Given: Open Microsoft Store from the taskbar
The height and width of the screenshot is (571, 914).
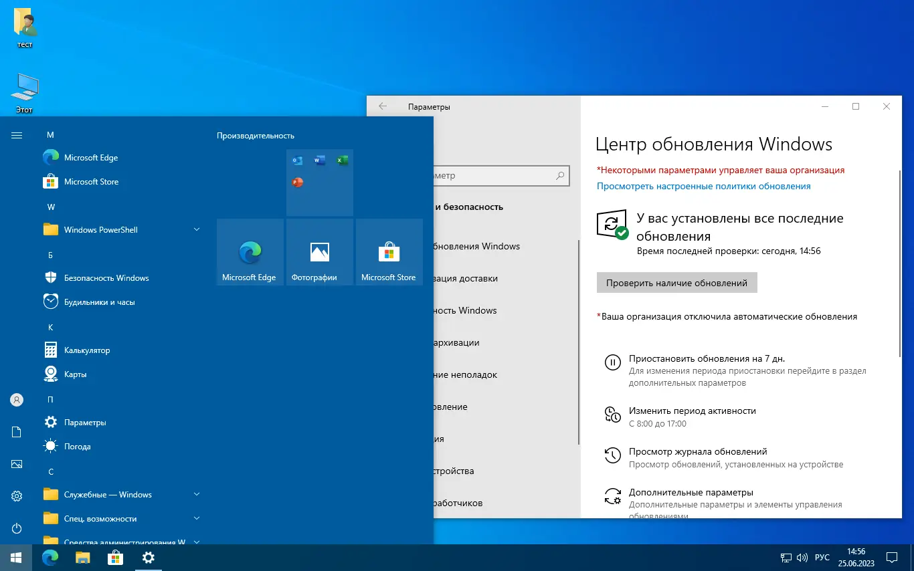Looking at the screenshot, I should click(115, 558).
